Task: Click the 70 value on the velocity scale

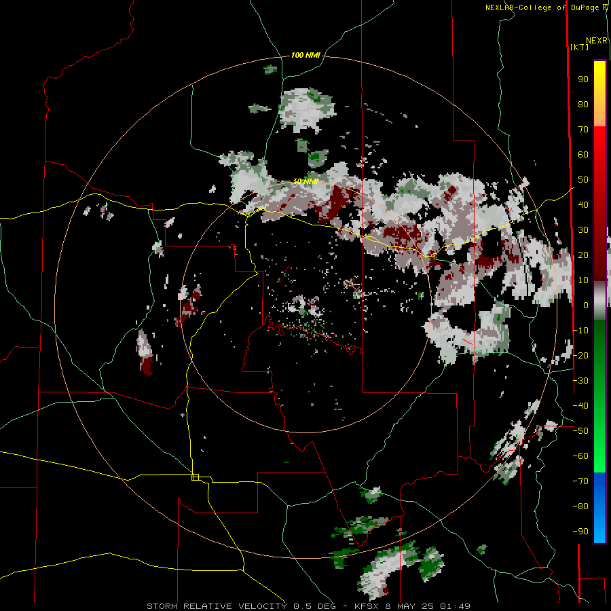Action: coord(583,130)
